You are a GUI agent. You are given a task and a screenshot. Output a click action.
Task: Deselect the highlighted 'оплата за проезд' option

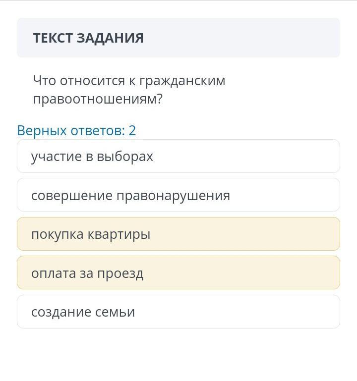pos(178,273)
